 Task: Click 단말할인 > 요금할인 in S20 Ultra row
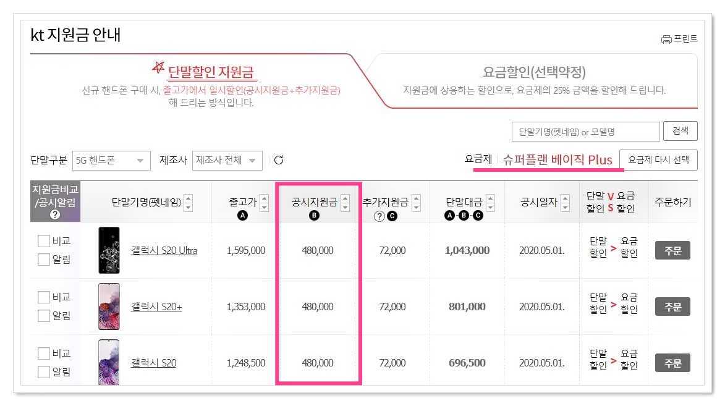pos(613,247)
